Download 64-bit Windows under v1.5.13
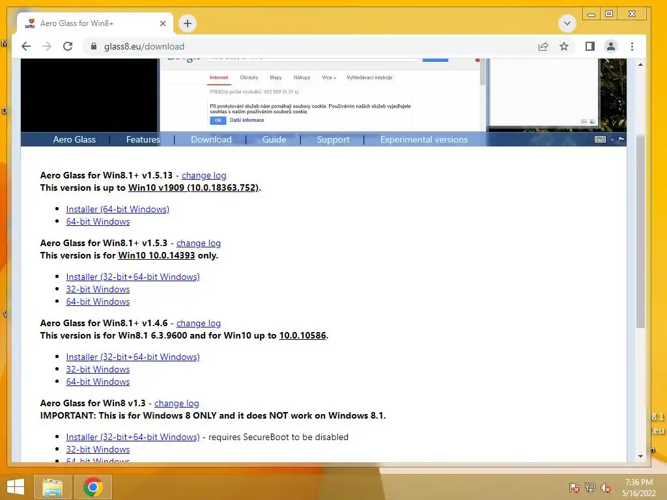This screenshot has width=667, height=500. 98,221
